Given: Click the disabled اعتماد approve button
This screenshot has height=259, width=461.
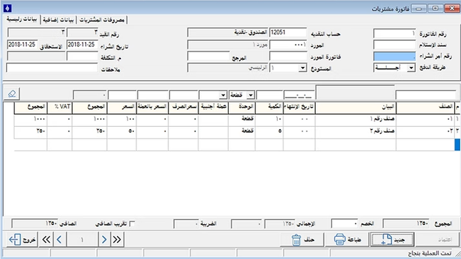Looking at the screenshot, I should pyautogui.click(x=438, y=240).
